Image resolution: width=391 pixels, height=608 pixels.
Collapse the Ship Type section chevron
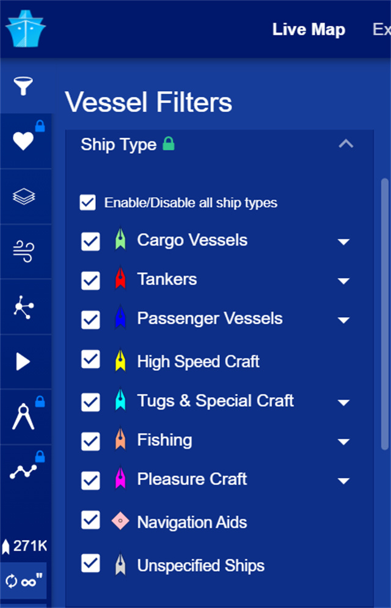coord(346,145)
